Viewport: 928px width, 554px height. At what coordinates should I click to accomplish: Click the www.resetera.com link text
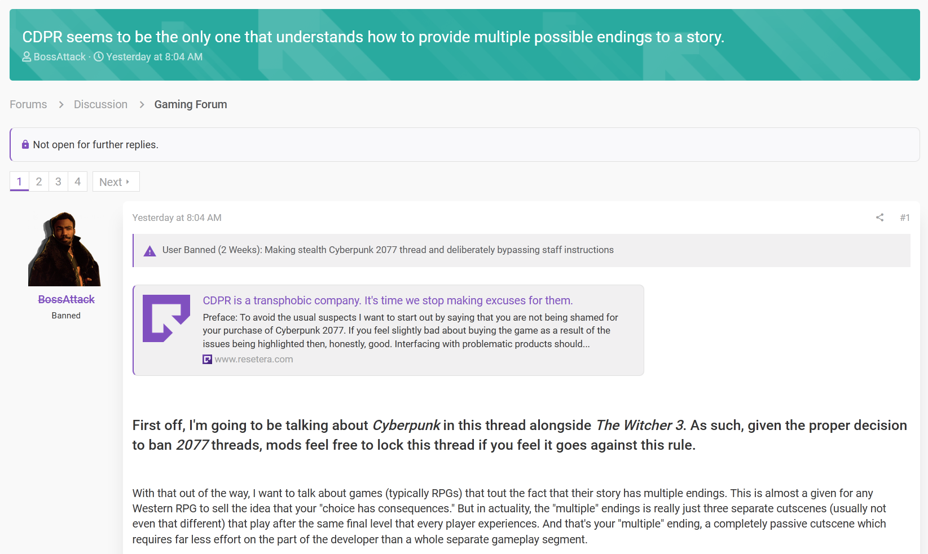point(254,360)
